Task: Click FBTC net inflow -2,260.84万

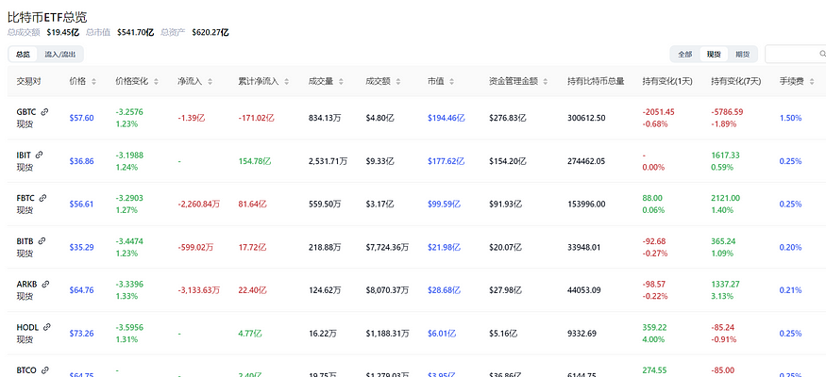Action: [x=198, y=204]
